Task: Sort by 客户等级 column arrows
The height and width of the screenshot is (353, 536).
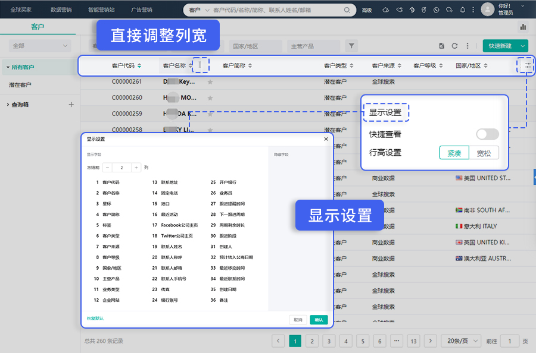Action: [x=441, y=65]
